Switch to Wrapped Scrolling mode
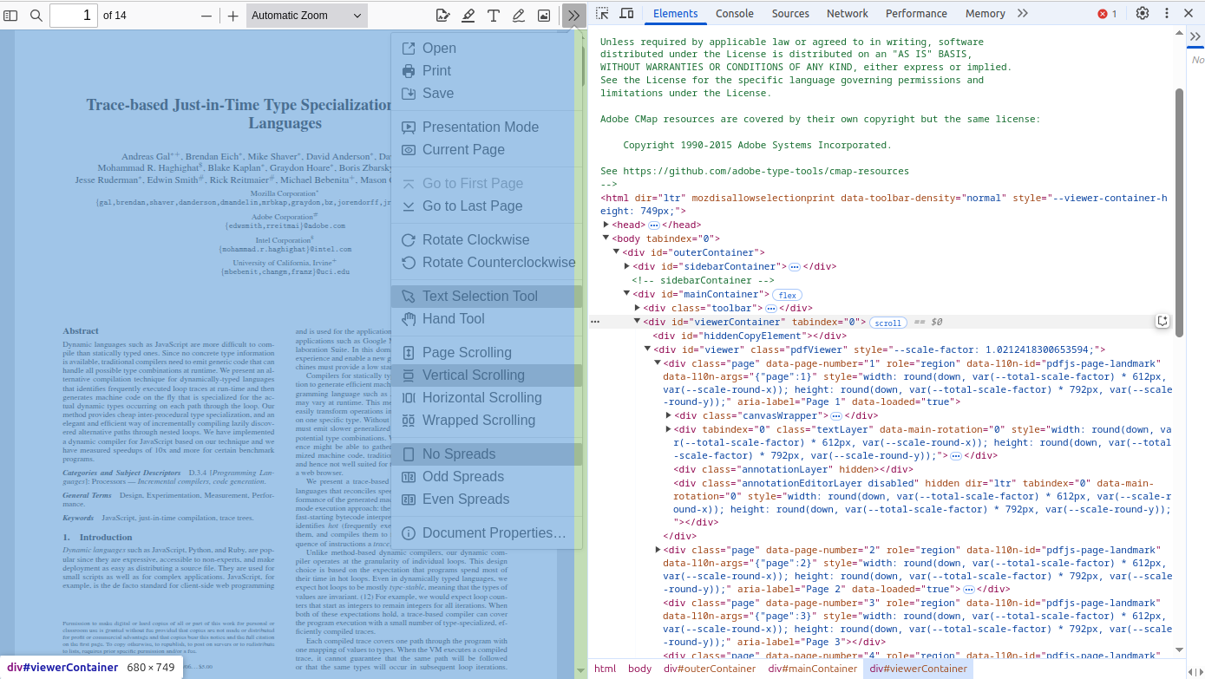 pyautogui.click(x=487, y=420)
